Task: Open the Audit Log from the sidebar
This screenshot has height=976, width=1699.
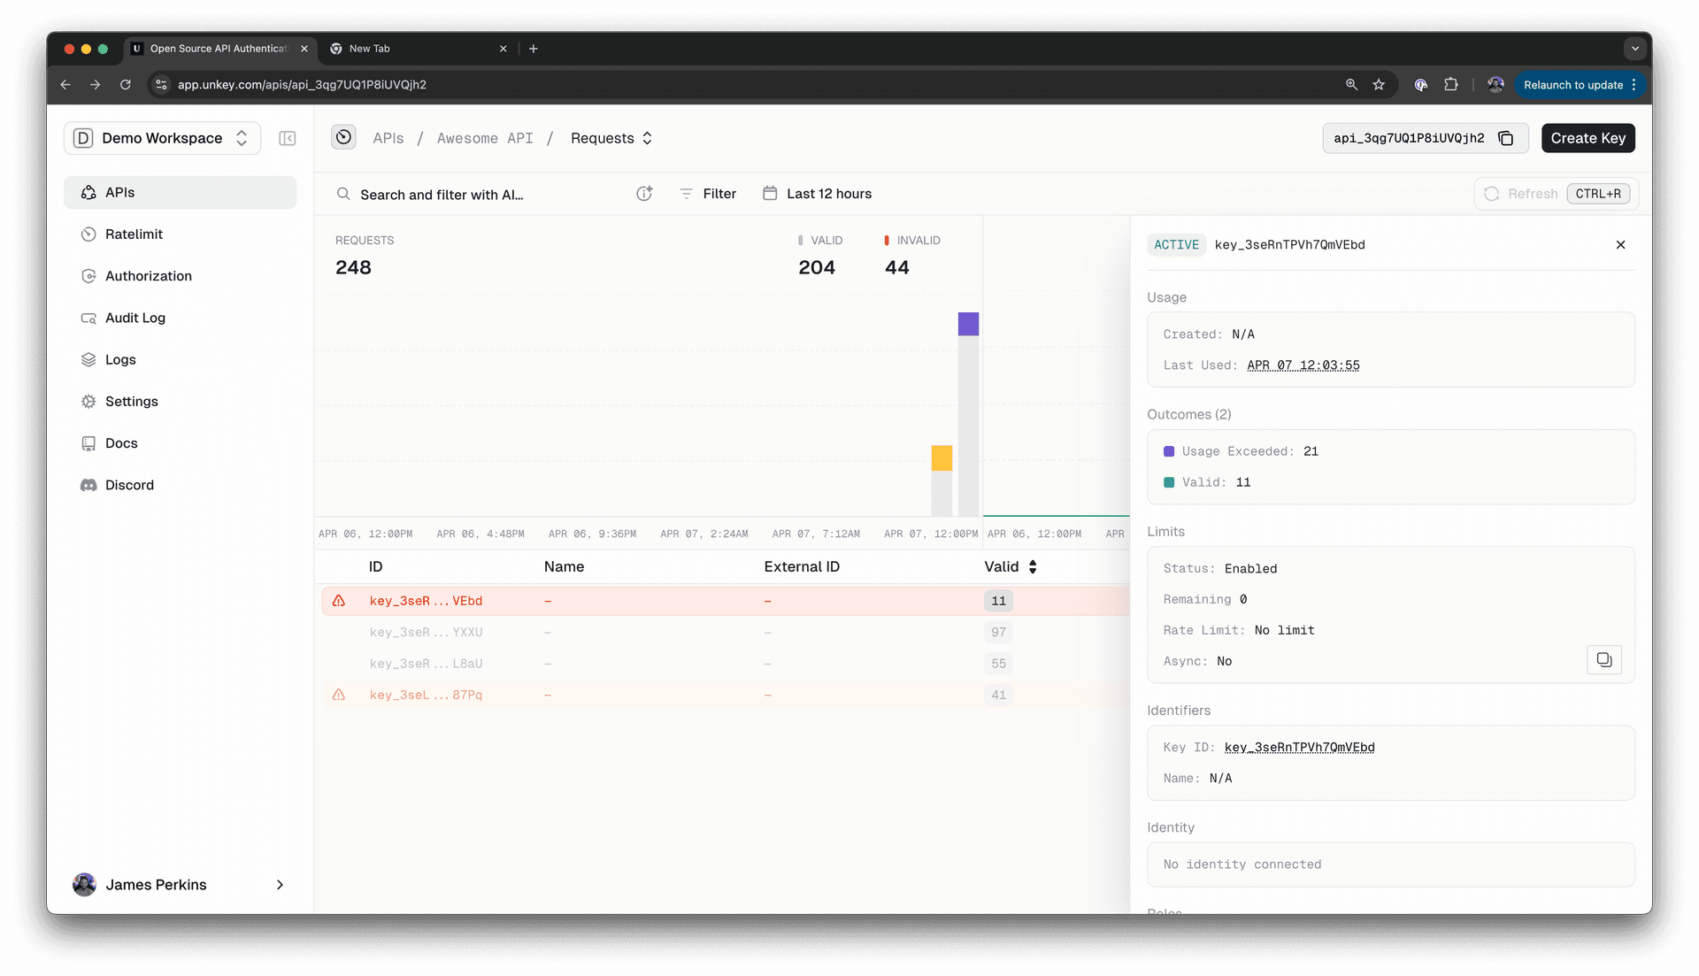Action: click(x=88, y=318)
